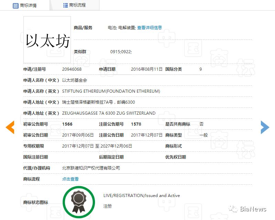Follow the 点击查看 trademark flow link
Viewport: 275px width, 220px height.
click(x=70, y=179)
